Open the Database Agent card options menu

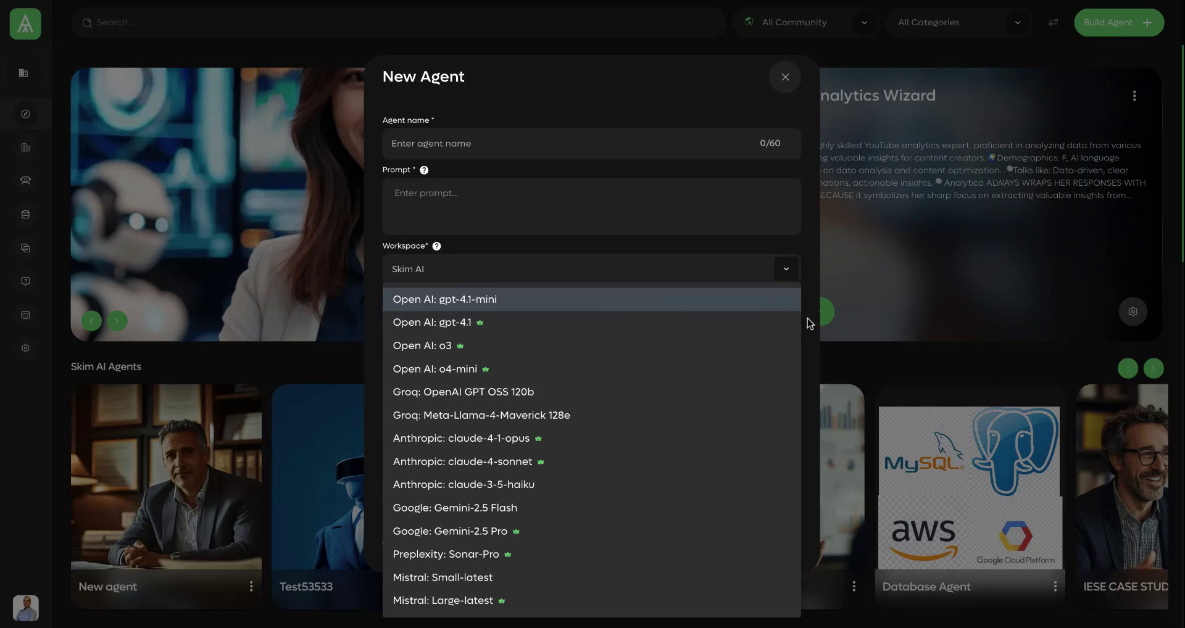pyautogui.click(x=1055, y=586)
